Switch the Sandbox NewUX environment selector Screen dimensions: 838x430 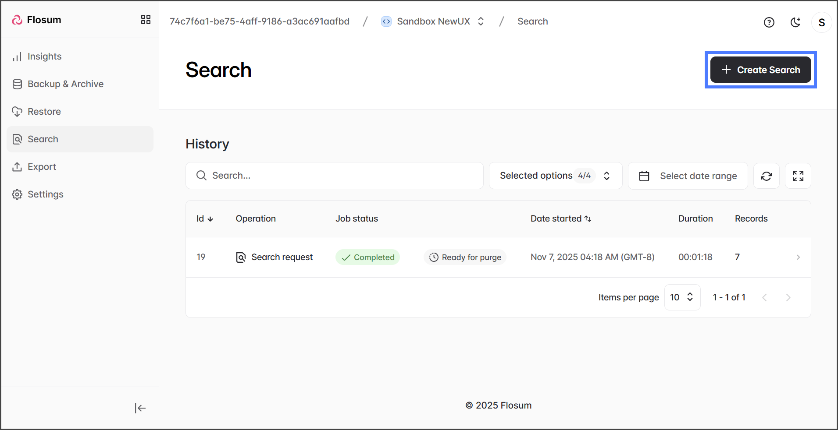point(433,21)
